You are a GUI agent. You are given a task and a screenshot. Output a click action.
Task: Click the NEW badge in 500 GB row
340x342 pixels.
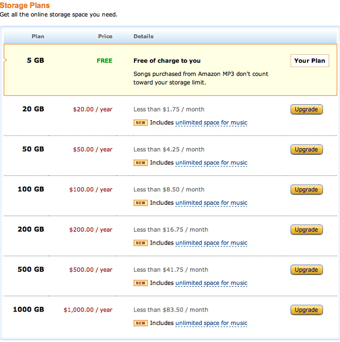pyautogui.click(x=141, y=283)
